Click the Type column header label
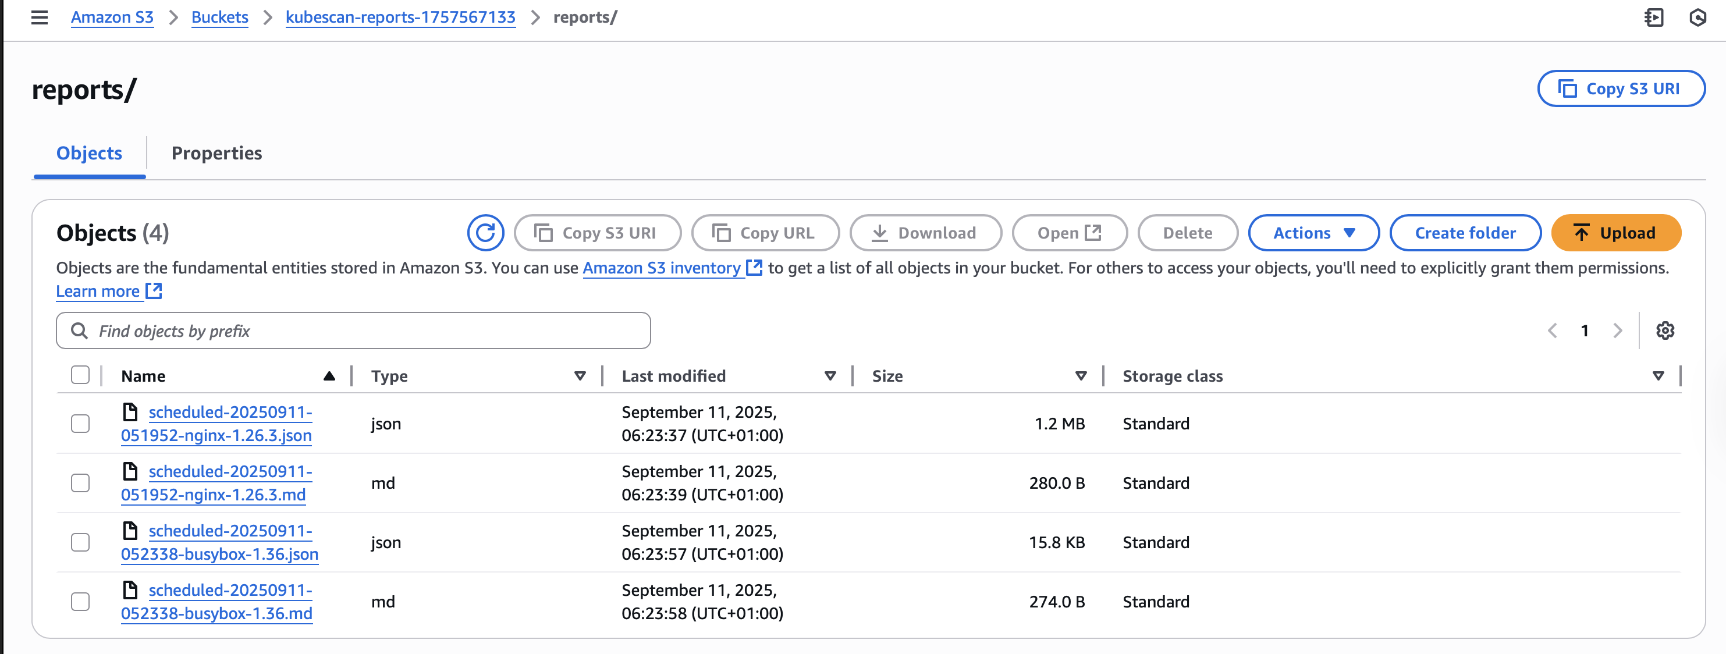This screenshot has width=1726, height=654. point(389,376)
